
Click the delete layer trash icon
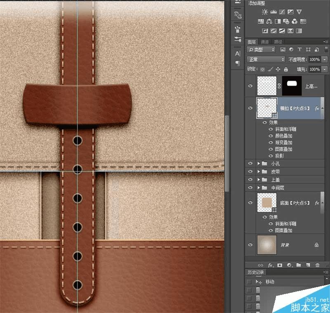pyautogui.click(x=317, y=265)
